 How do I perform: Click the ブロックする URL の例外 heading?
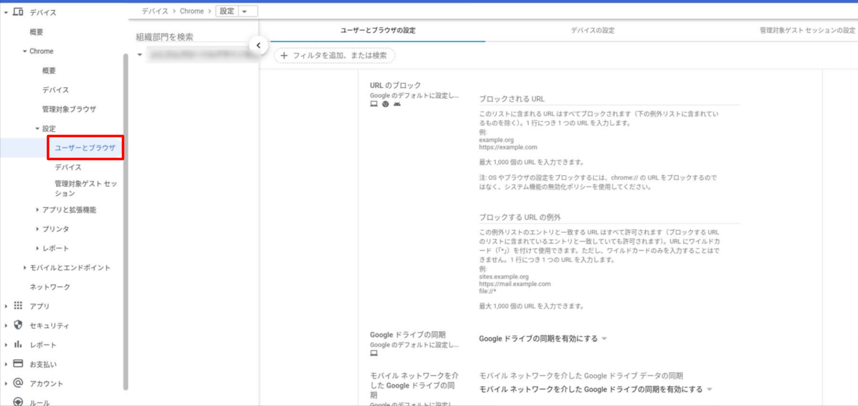pyautogui.click(x=520, y=217)
